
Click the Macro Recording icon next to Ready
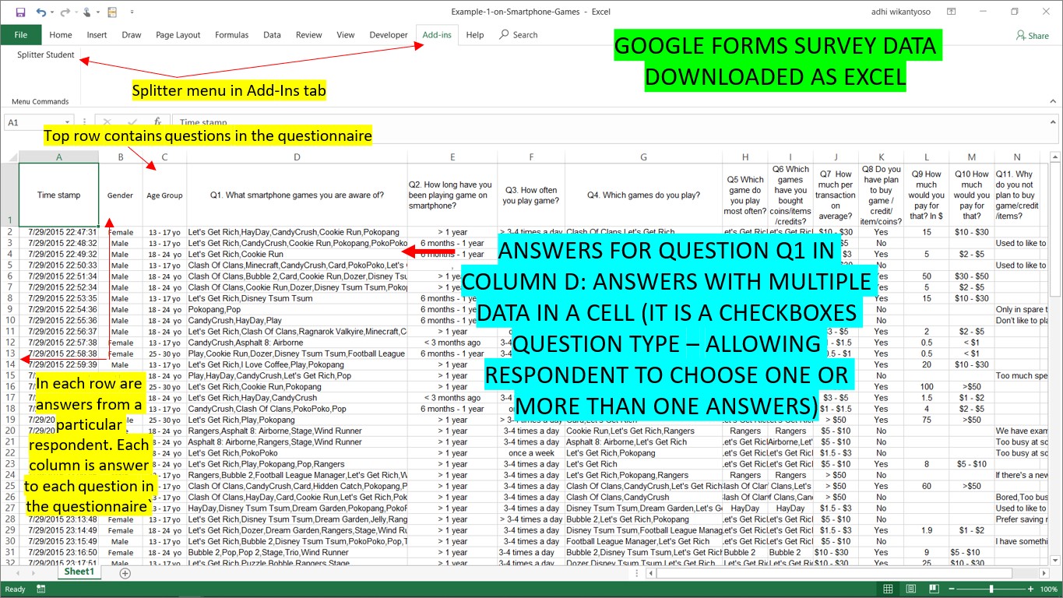click(40, 589)
